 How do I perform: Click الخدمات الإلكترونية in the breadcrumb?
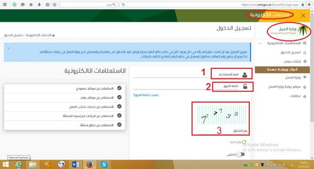point(39,35)
